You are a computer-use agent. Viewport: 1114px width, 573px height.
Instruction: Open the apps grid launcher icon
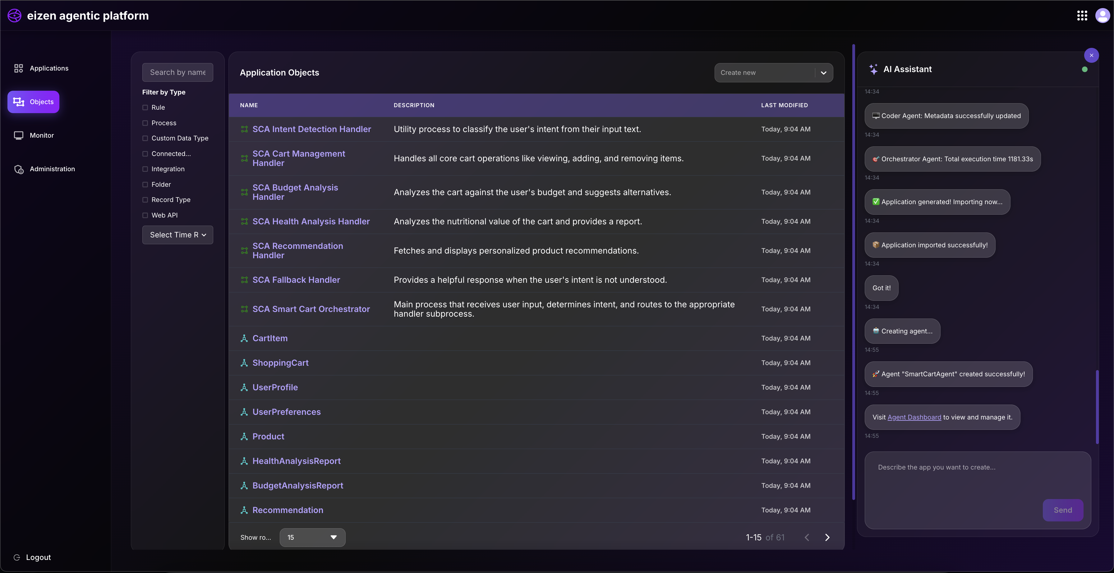pyautogui.click(x=1082, y=16)
